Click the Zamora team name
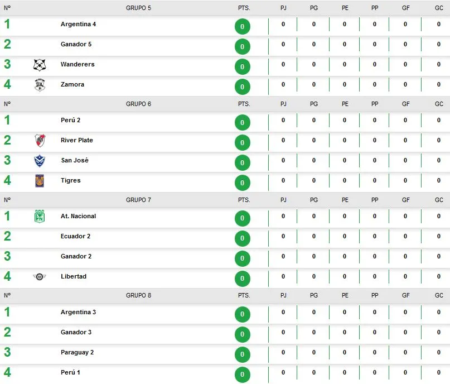Screen dimensions: 450x384 72,85
